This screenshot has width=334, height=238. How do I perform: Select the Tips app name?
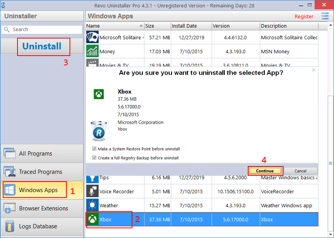(x=104, y=178)
